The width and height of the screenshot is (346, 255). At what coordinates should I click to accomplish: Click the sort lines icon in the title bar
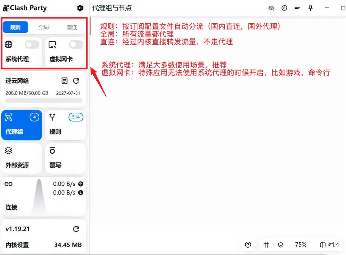click(x=297, y=8)
